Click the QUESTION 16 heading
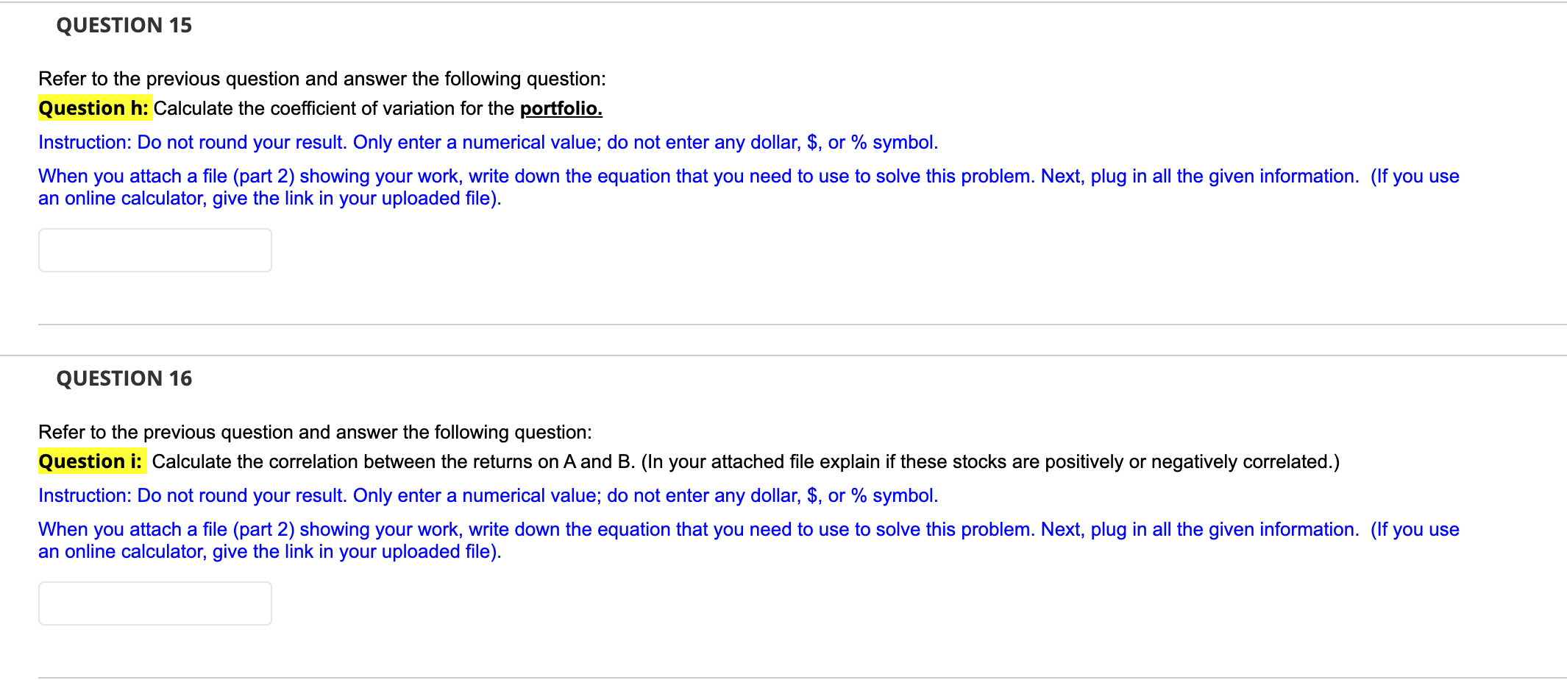The height and width of the screenshot is (680, 1567). coord(124,378)
